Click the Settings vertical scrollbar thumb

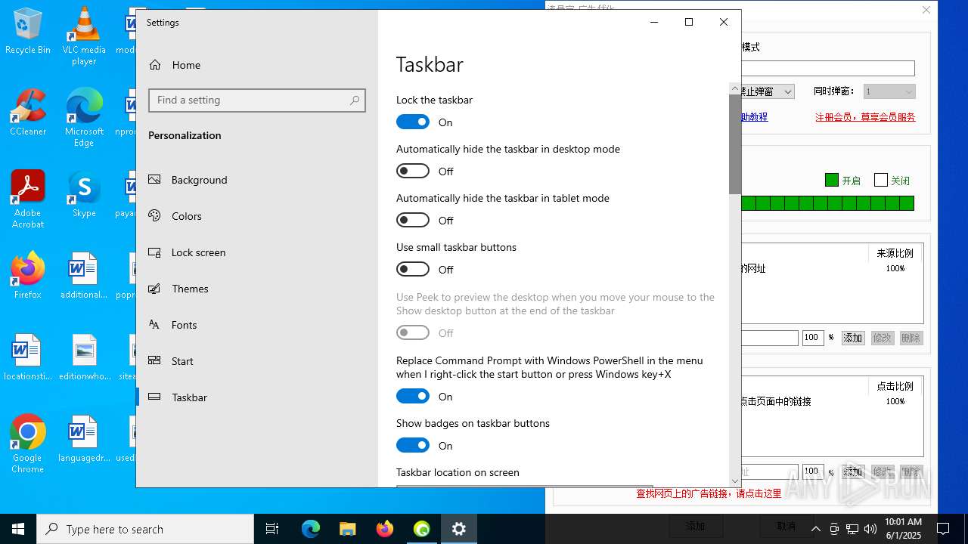[735, 144]
